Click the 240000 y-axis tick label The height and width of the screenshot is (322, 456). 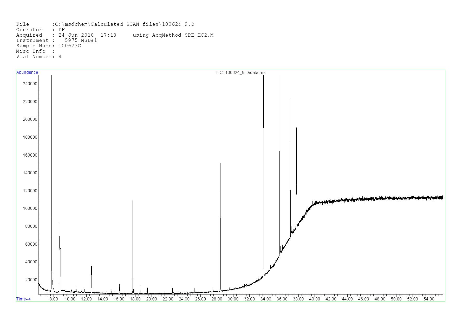click(30, 84)
